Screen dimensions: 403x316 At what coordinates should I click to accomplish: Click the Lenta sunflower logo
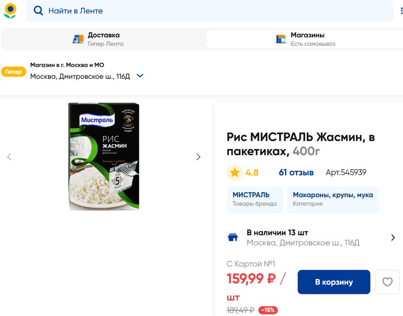(10, 11)
